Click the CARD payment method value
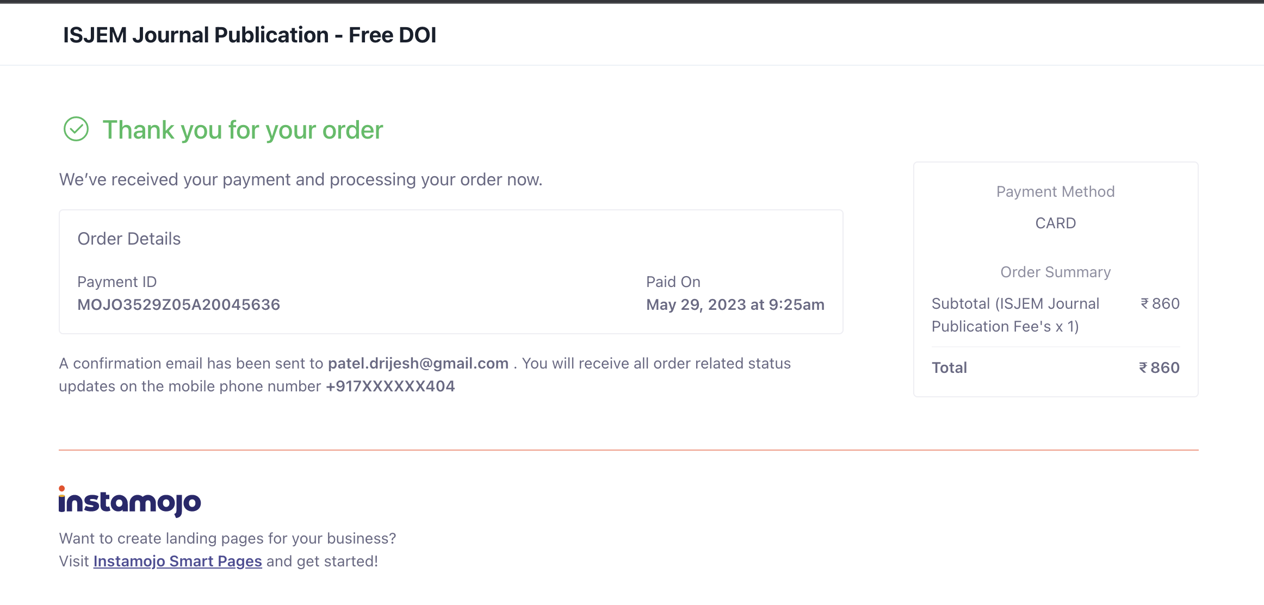Image resolution: width=1264 pixels, height=605 pixels. point(1055,223)
